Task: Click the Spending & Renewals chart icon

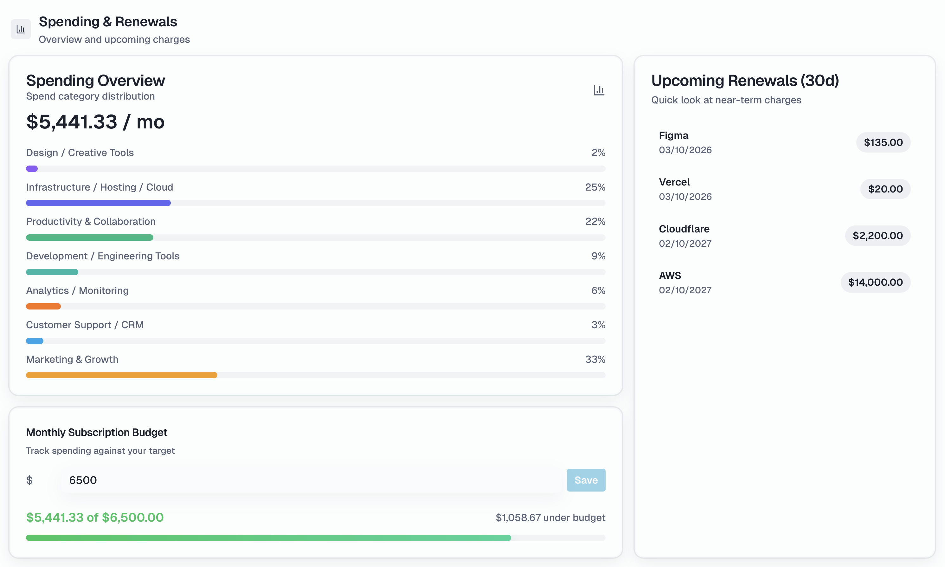Action: [x=21, y=29]
